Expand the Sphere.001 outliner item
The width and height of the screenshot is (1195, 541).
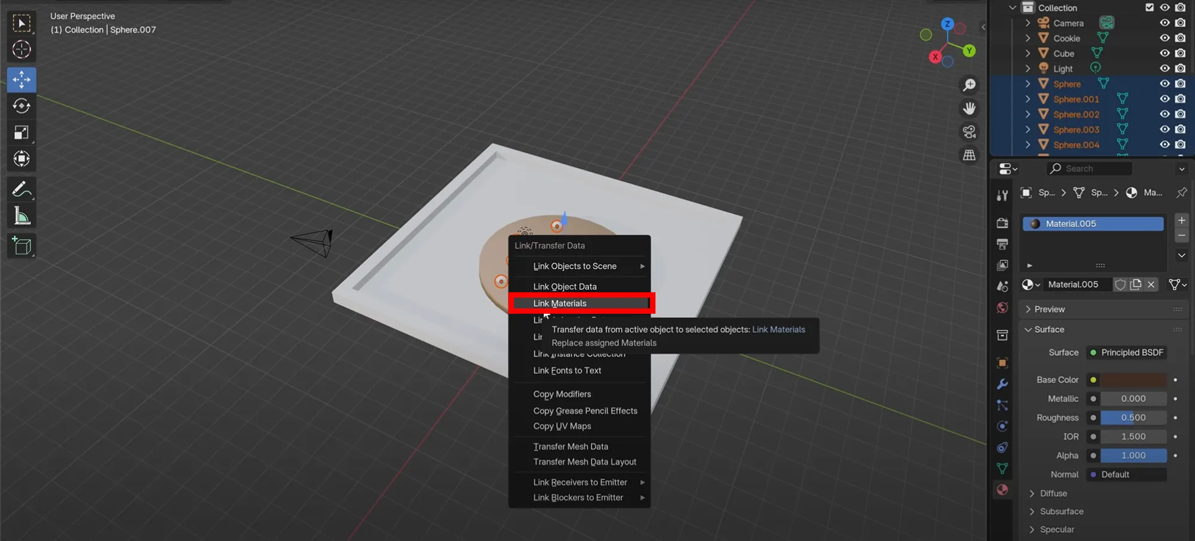click(x=1028, y=99)
